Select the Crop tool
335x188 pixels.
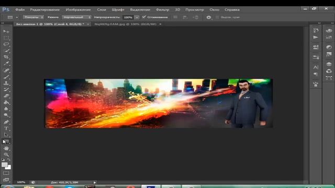tap(6, 57)
